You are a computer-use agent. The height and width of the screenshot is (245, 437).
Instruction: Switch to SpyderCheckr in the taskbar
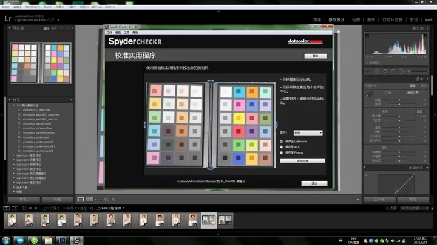(x=76, y=240)
